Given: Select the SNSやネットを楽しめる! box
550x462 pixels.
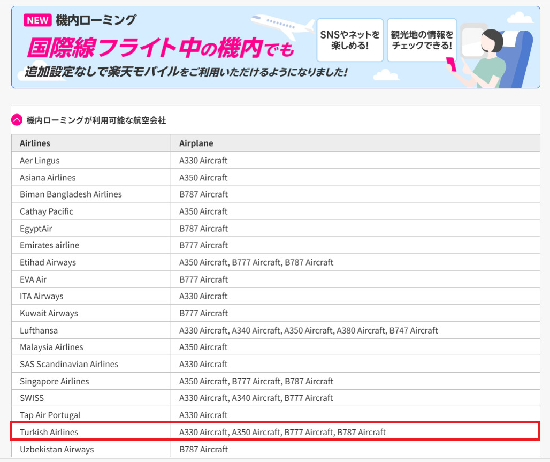Looking at the screenshot, I should click(350, 40).
